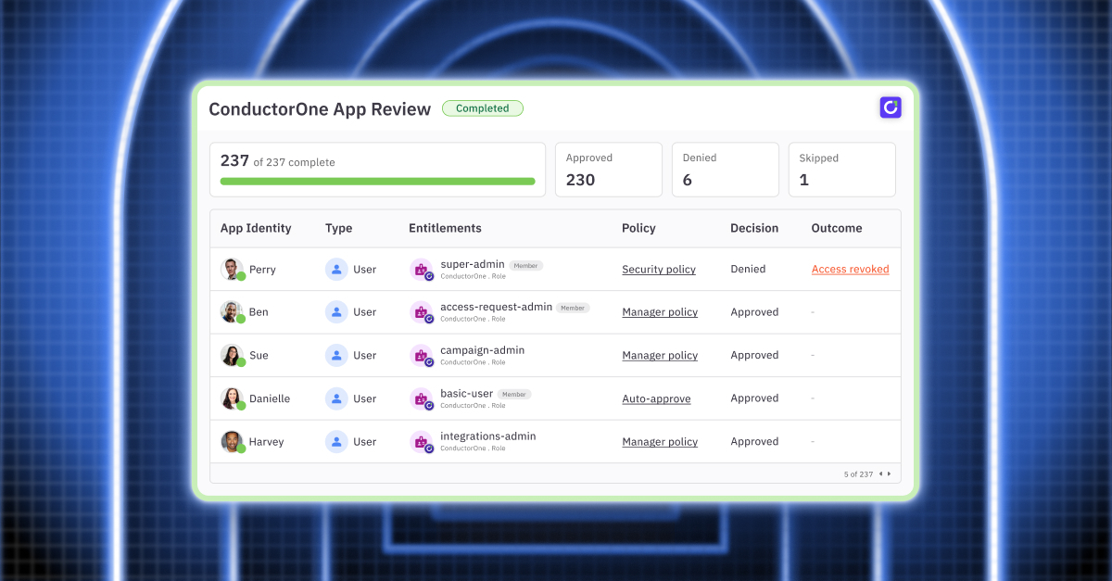Click the User type icon beside Perry
This screenshot has width=1112, height=581.
click(335, 269)
